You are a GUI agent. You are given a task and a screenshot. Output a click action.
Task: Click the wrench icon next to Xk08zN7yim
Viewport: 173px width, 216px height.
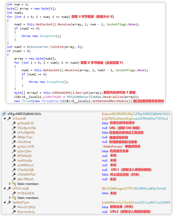coord(9,202)
